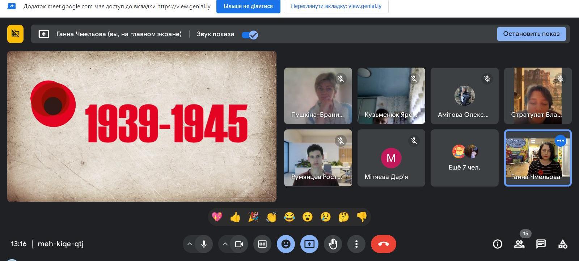Open the participants list icon
The width and height of the screenshot is (579, 261).
pyautogui.click(x=519, y=244)
